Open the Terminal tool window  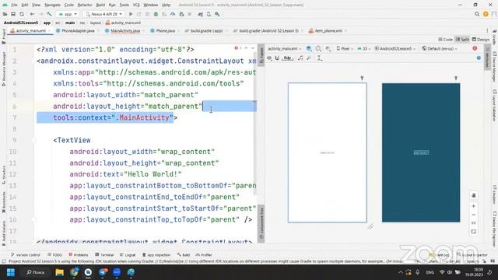104,255
